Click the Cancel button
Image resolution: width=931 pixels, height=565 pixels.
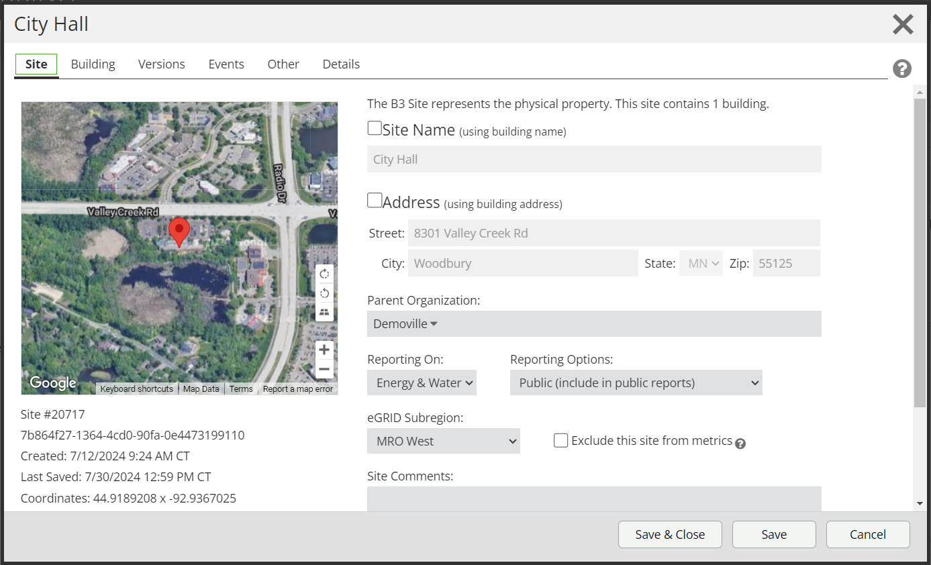pos(867,535)
